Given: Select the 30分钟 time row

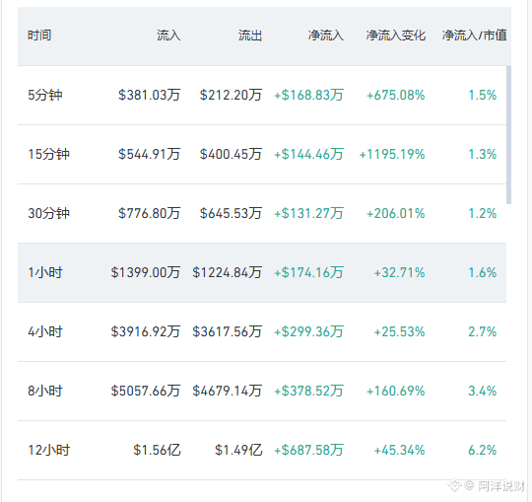Looking at the screenshot, I should tap(262, 214).
